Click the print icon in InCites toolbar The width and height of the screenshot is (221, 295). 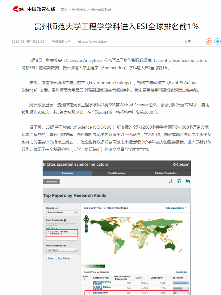coord(179,181)
